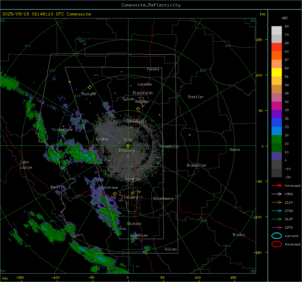302x282 pixels.
Task: Click the Airdrie city label
Action: [x=132, y=179]
